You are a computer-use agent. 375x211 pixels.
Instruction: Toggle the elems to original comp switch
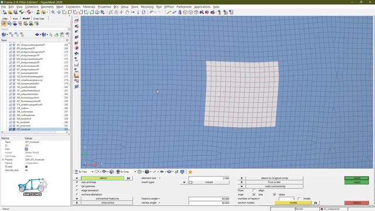241,178
